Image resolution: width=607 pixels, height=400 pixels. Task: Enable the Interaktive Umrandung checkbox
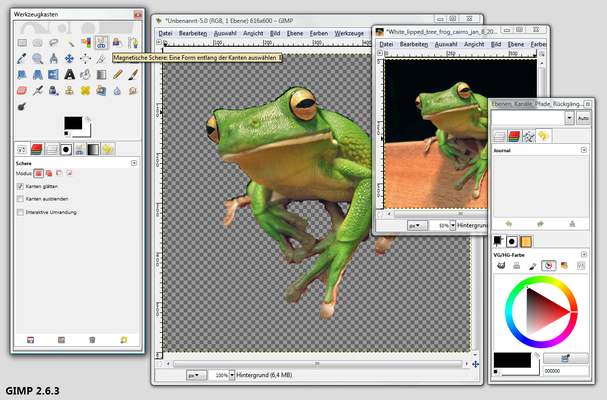pos(20,212)
